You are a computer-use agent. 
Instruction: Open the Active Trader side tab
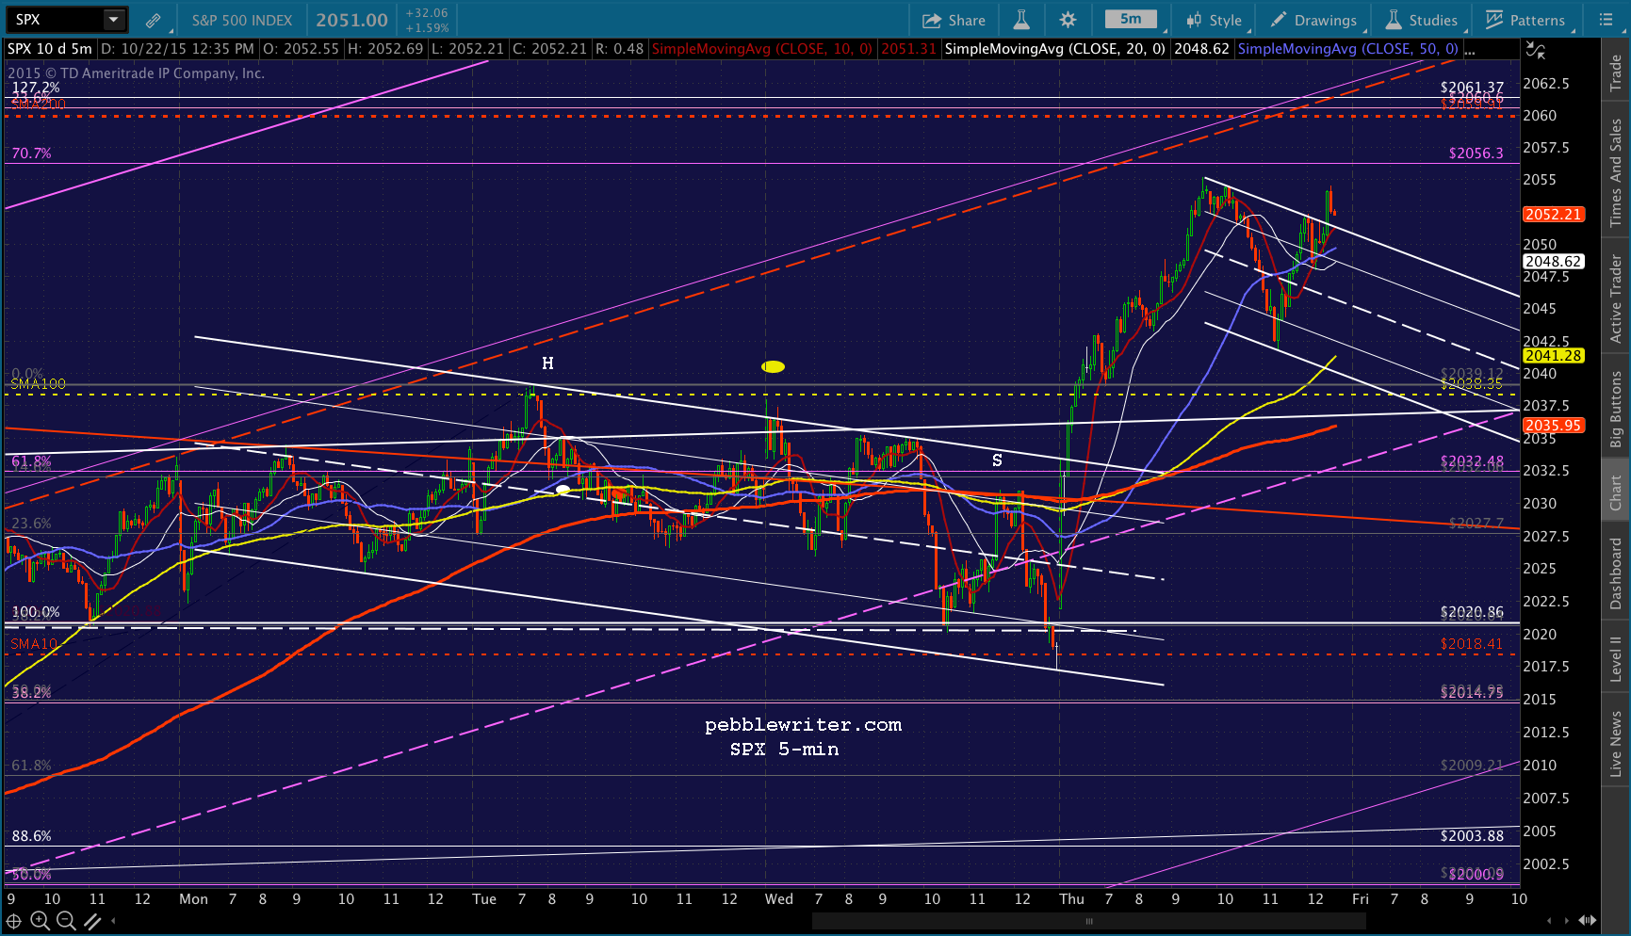[x=1616, y=299]
